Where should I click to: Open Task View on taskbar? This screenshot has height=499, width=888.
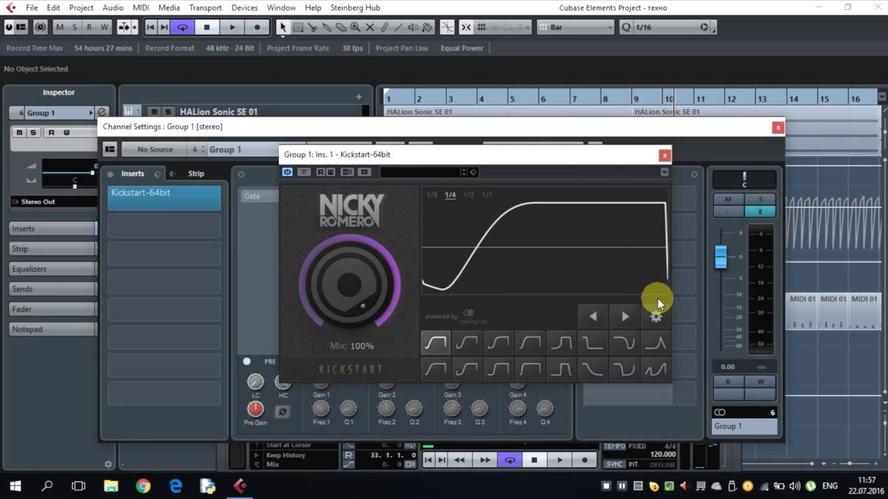(x=79, y=486)
